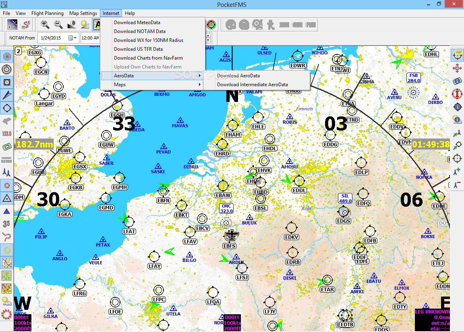Click the SIL 489.0 navaid box
This screenshot has width=464, height=332.
345,198
